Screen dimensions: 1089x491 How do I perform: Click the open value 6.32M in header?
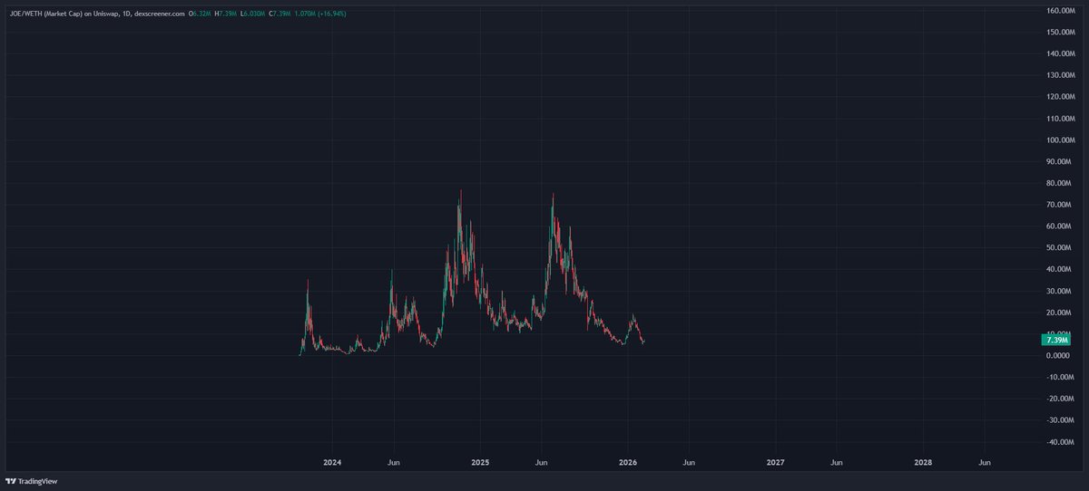tap(200, 14)
